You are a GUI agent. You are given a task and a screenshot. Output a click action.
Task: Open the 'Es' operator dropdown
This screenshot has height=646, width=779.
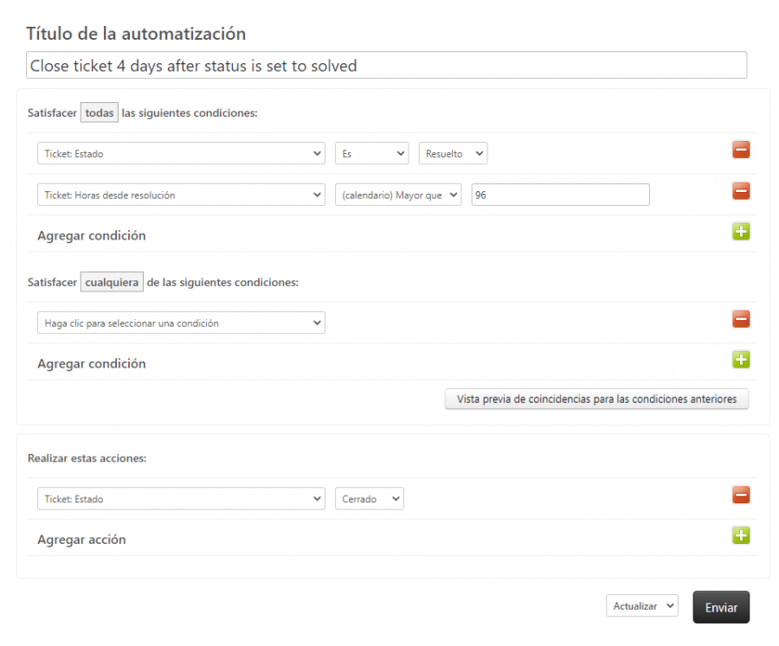(x=371, y=154)
